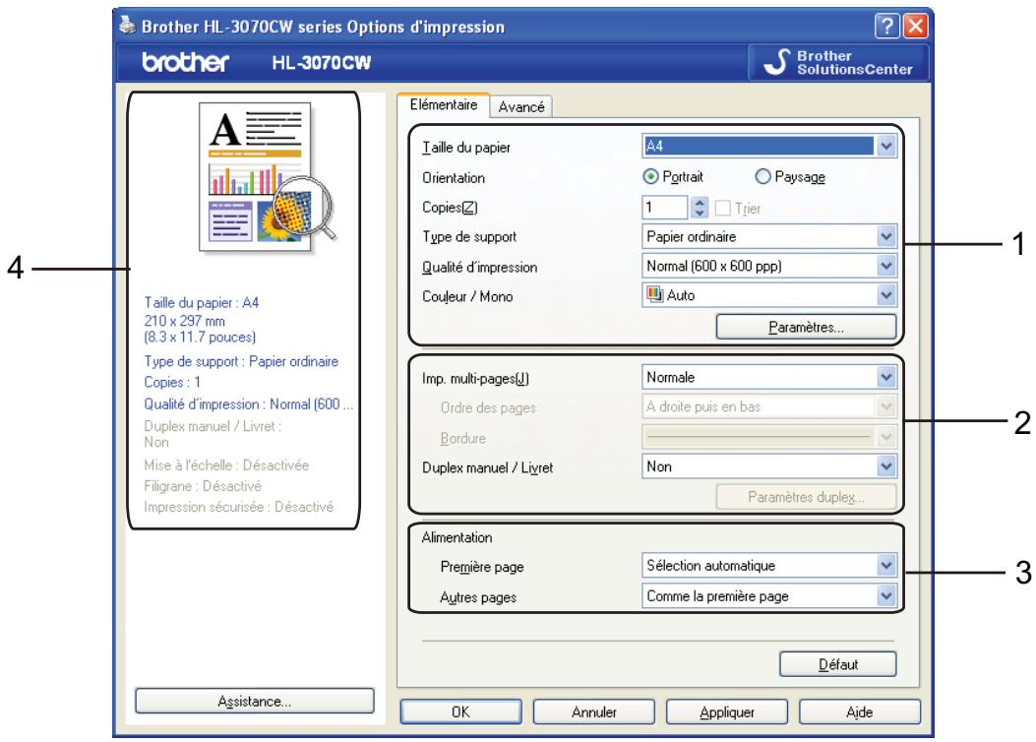Viewport: 1036px width, 742px height.
Task: Close the print options dialog
Action: tap(916, 26)
